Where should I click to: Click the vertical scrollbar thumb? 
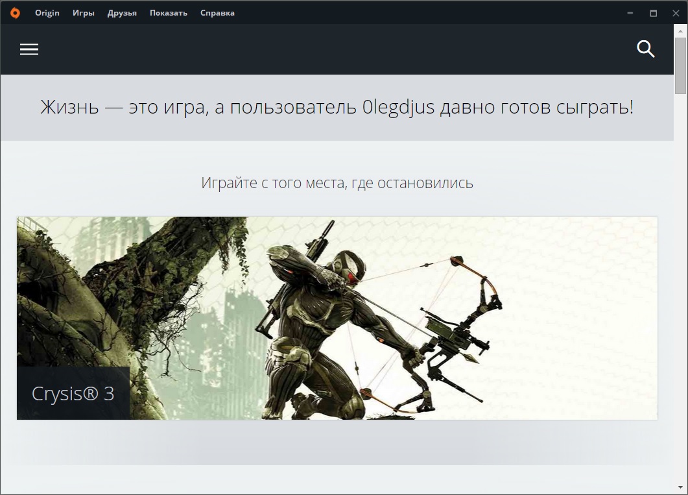tap(680, 66)
